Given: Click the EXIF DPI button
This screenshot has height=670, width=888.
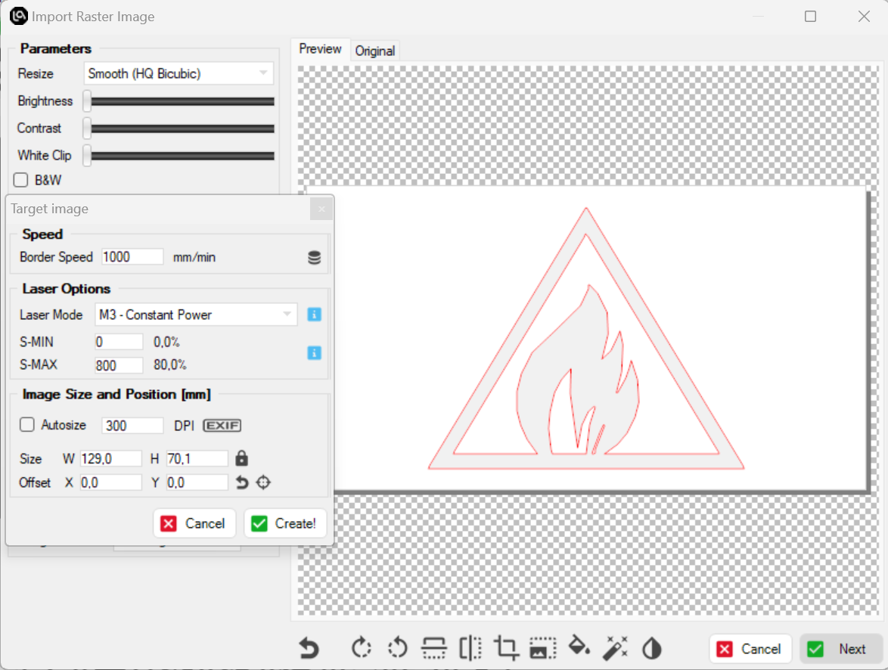Looking at the screenshot, I should (x=222, y=426).
